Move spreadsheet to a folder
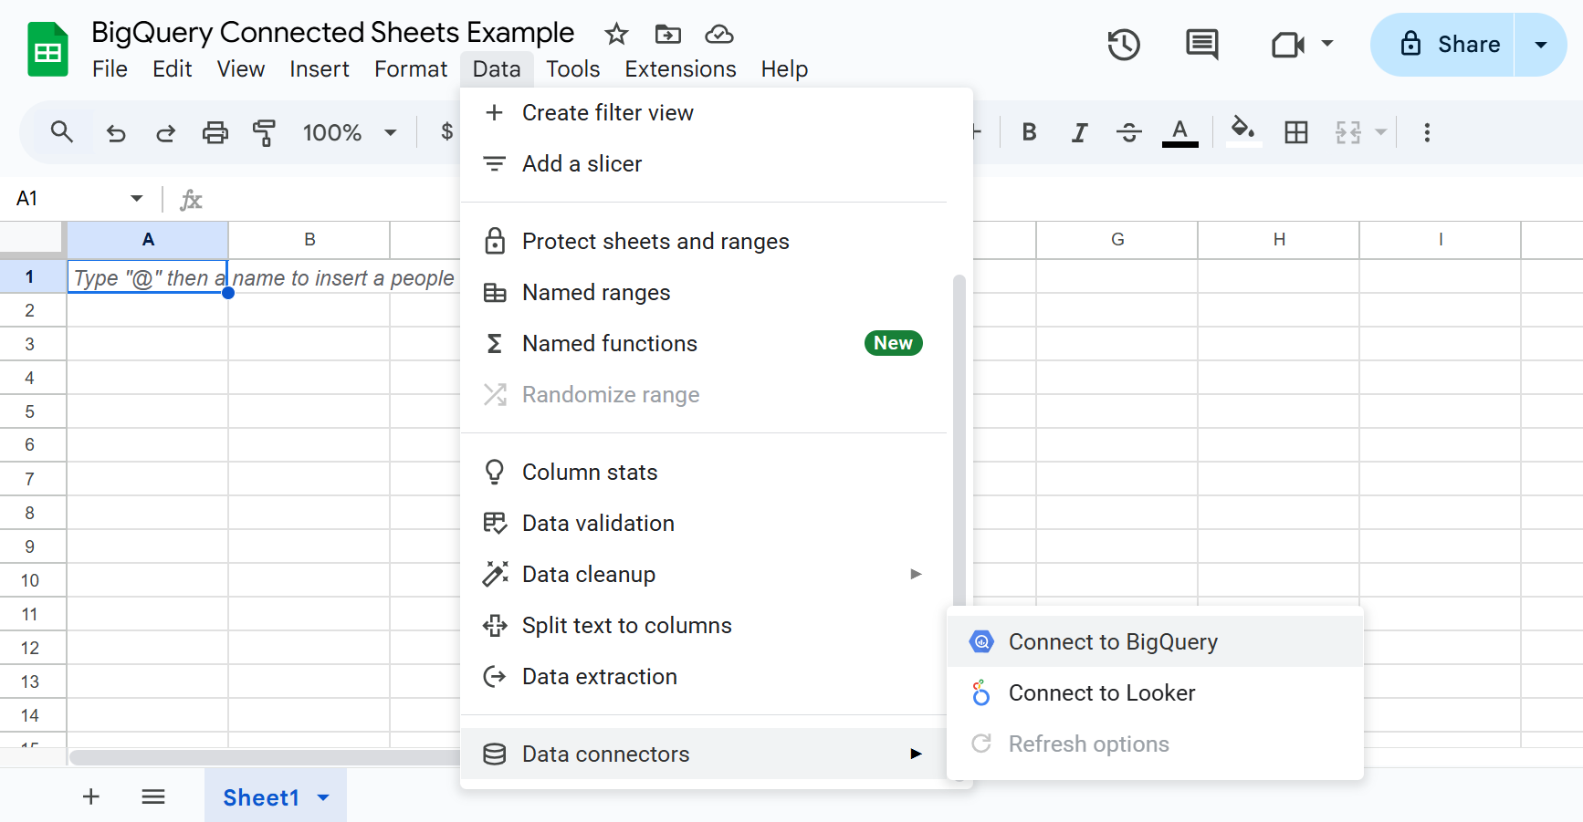The height and width of the screenshot is (822, 1583). pyautogui.click(x=667, y=34)
